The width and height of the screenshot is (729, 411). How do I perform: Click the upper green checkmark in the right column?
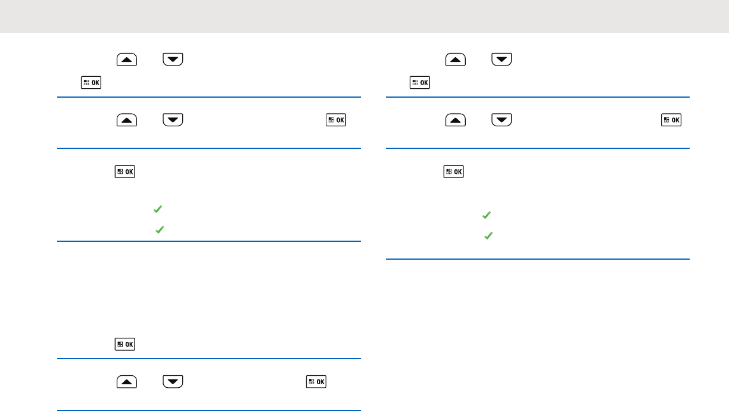pos(486,215)
